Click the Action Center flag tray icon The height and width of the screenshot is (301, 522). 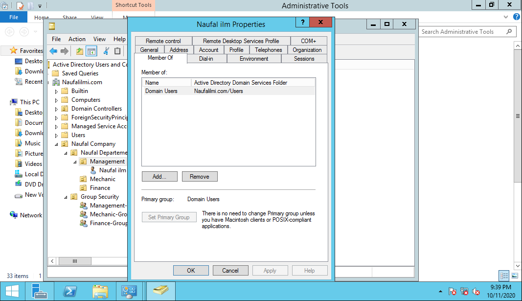[452, 292]
